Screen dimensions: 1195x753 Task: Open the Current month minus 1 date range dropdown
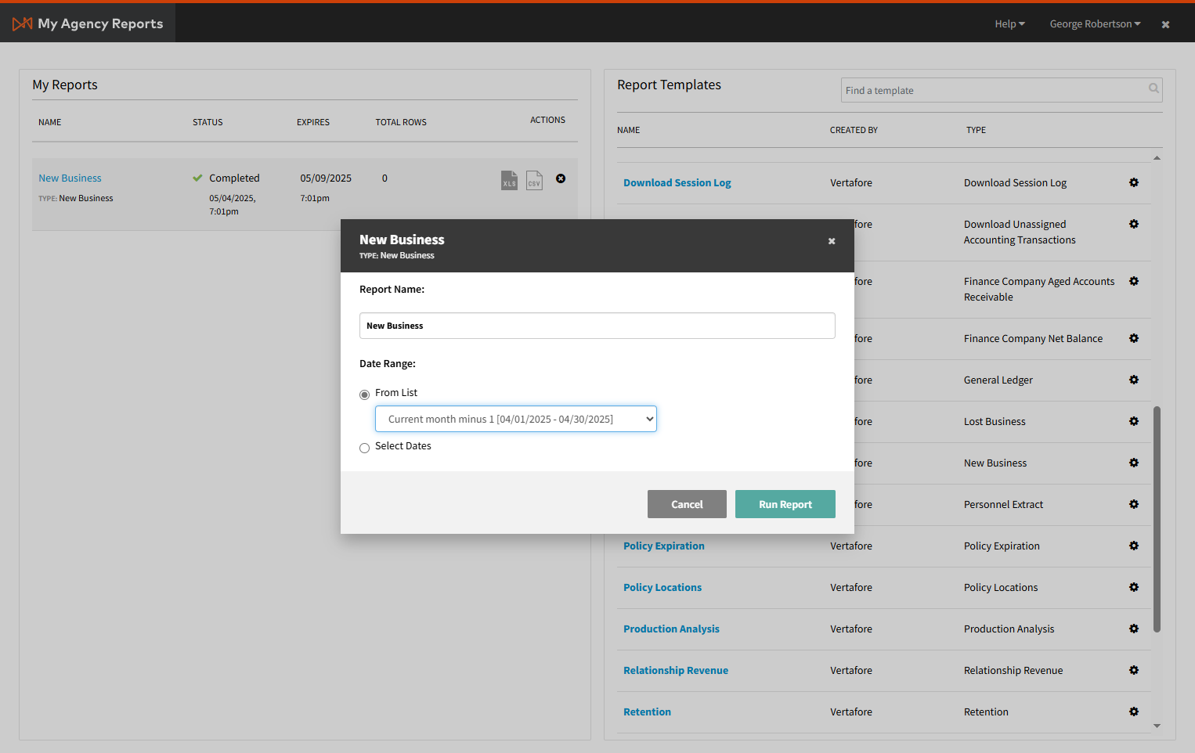click(x=516, y=419)
